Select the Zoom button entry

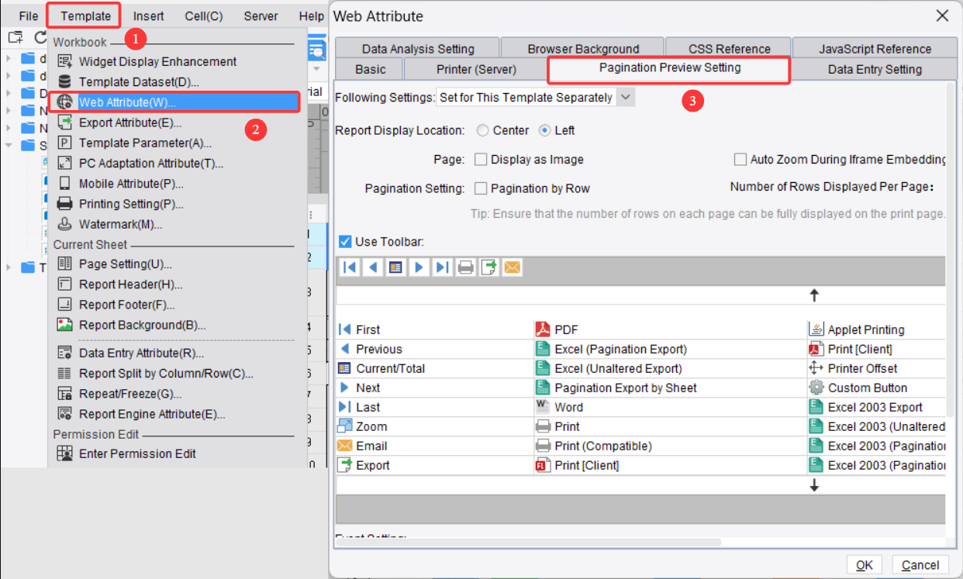[362, 426]
